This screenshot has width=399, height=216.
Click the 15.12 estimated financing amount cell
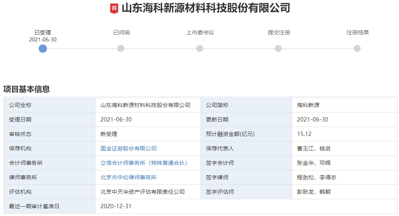304,134
